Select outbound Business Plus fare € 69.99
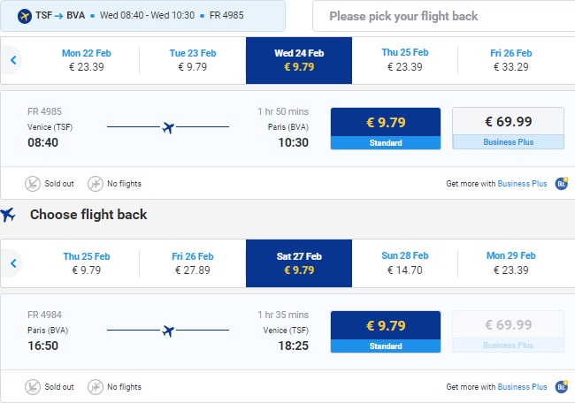The width and height of the screenshot is (575, 403). click(508, 128)
